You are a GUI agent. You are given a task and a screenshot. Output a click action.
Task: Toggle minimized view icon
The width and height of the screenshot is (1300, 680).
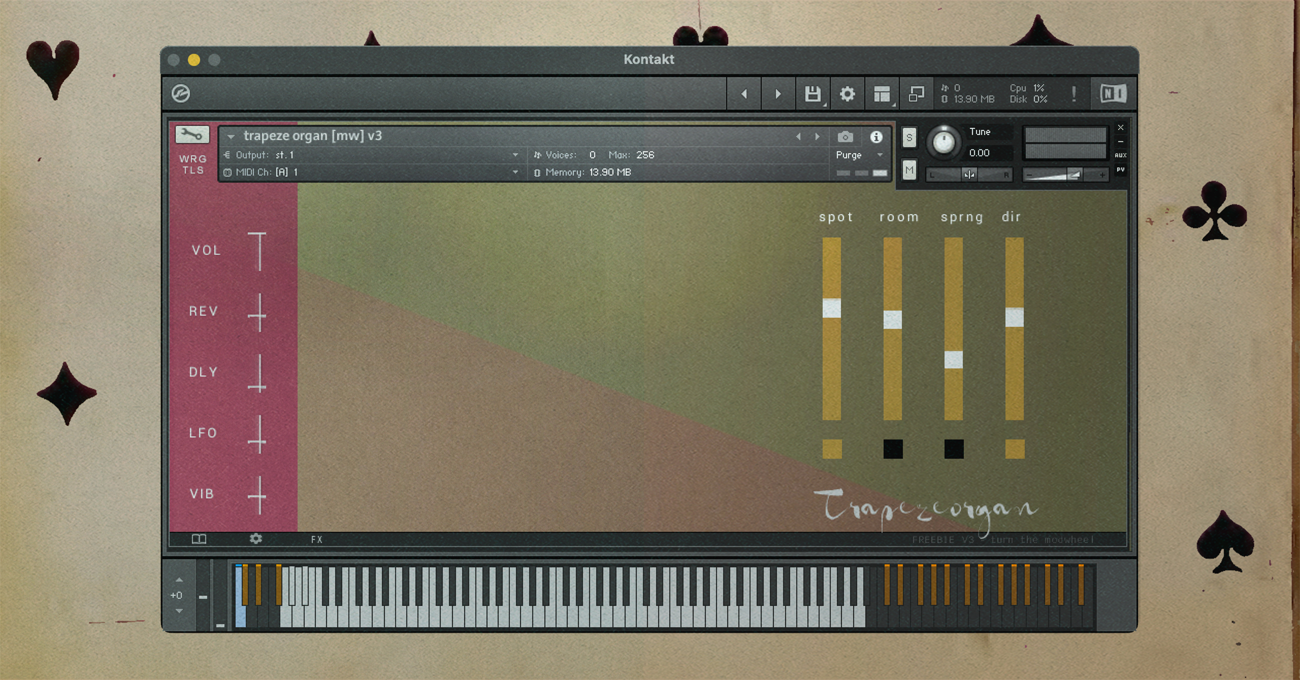tap(916, 94)
